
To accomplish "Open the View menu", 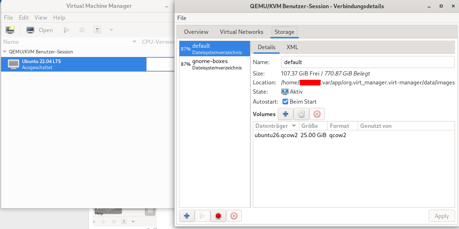I will tap(41, 17).
